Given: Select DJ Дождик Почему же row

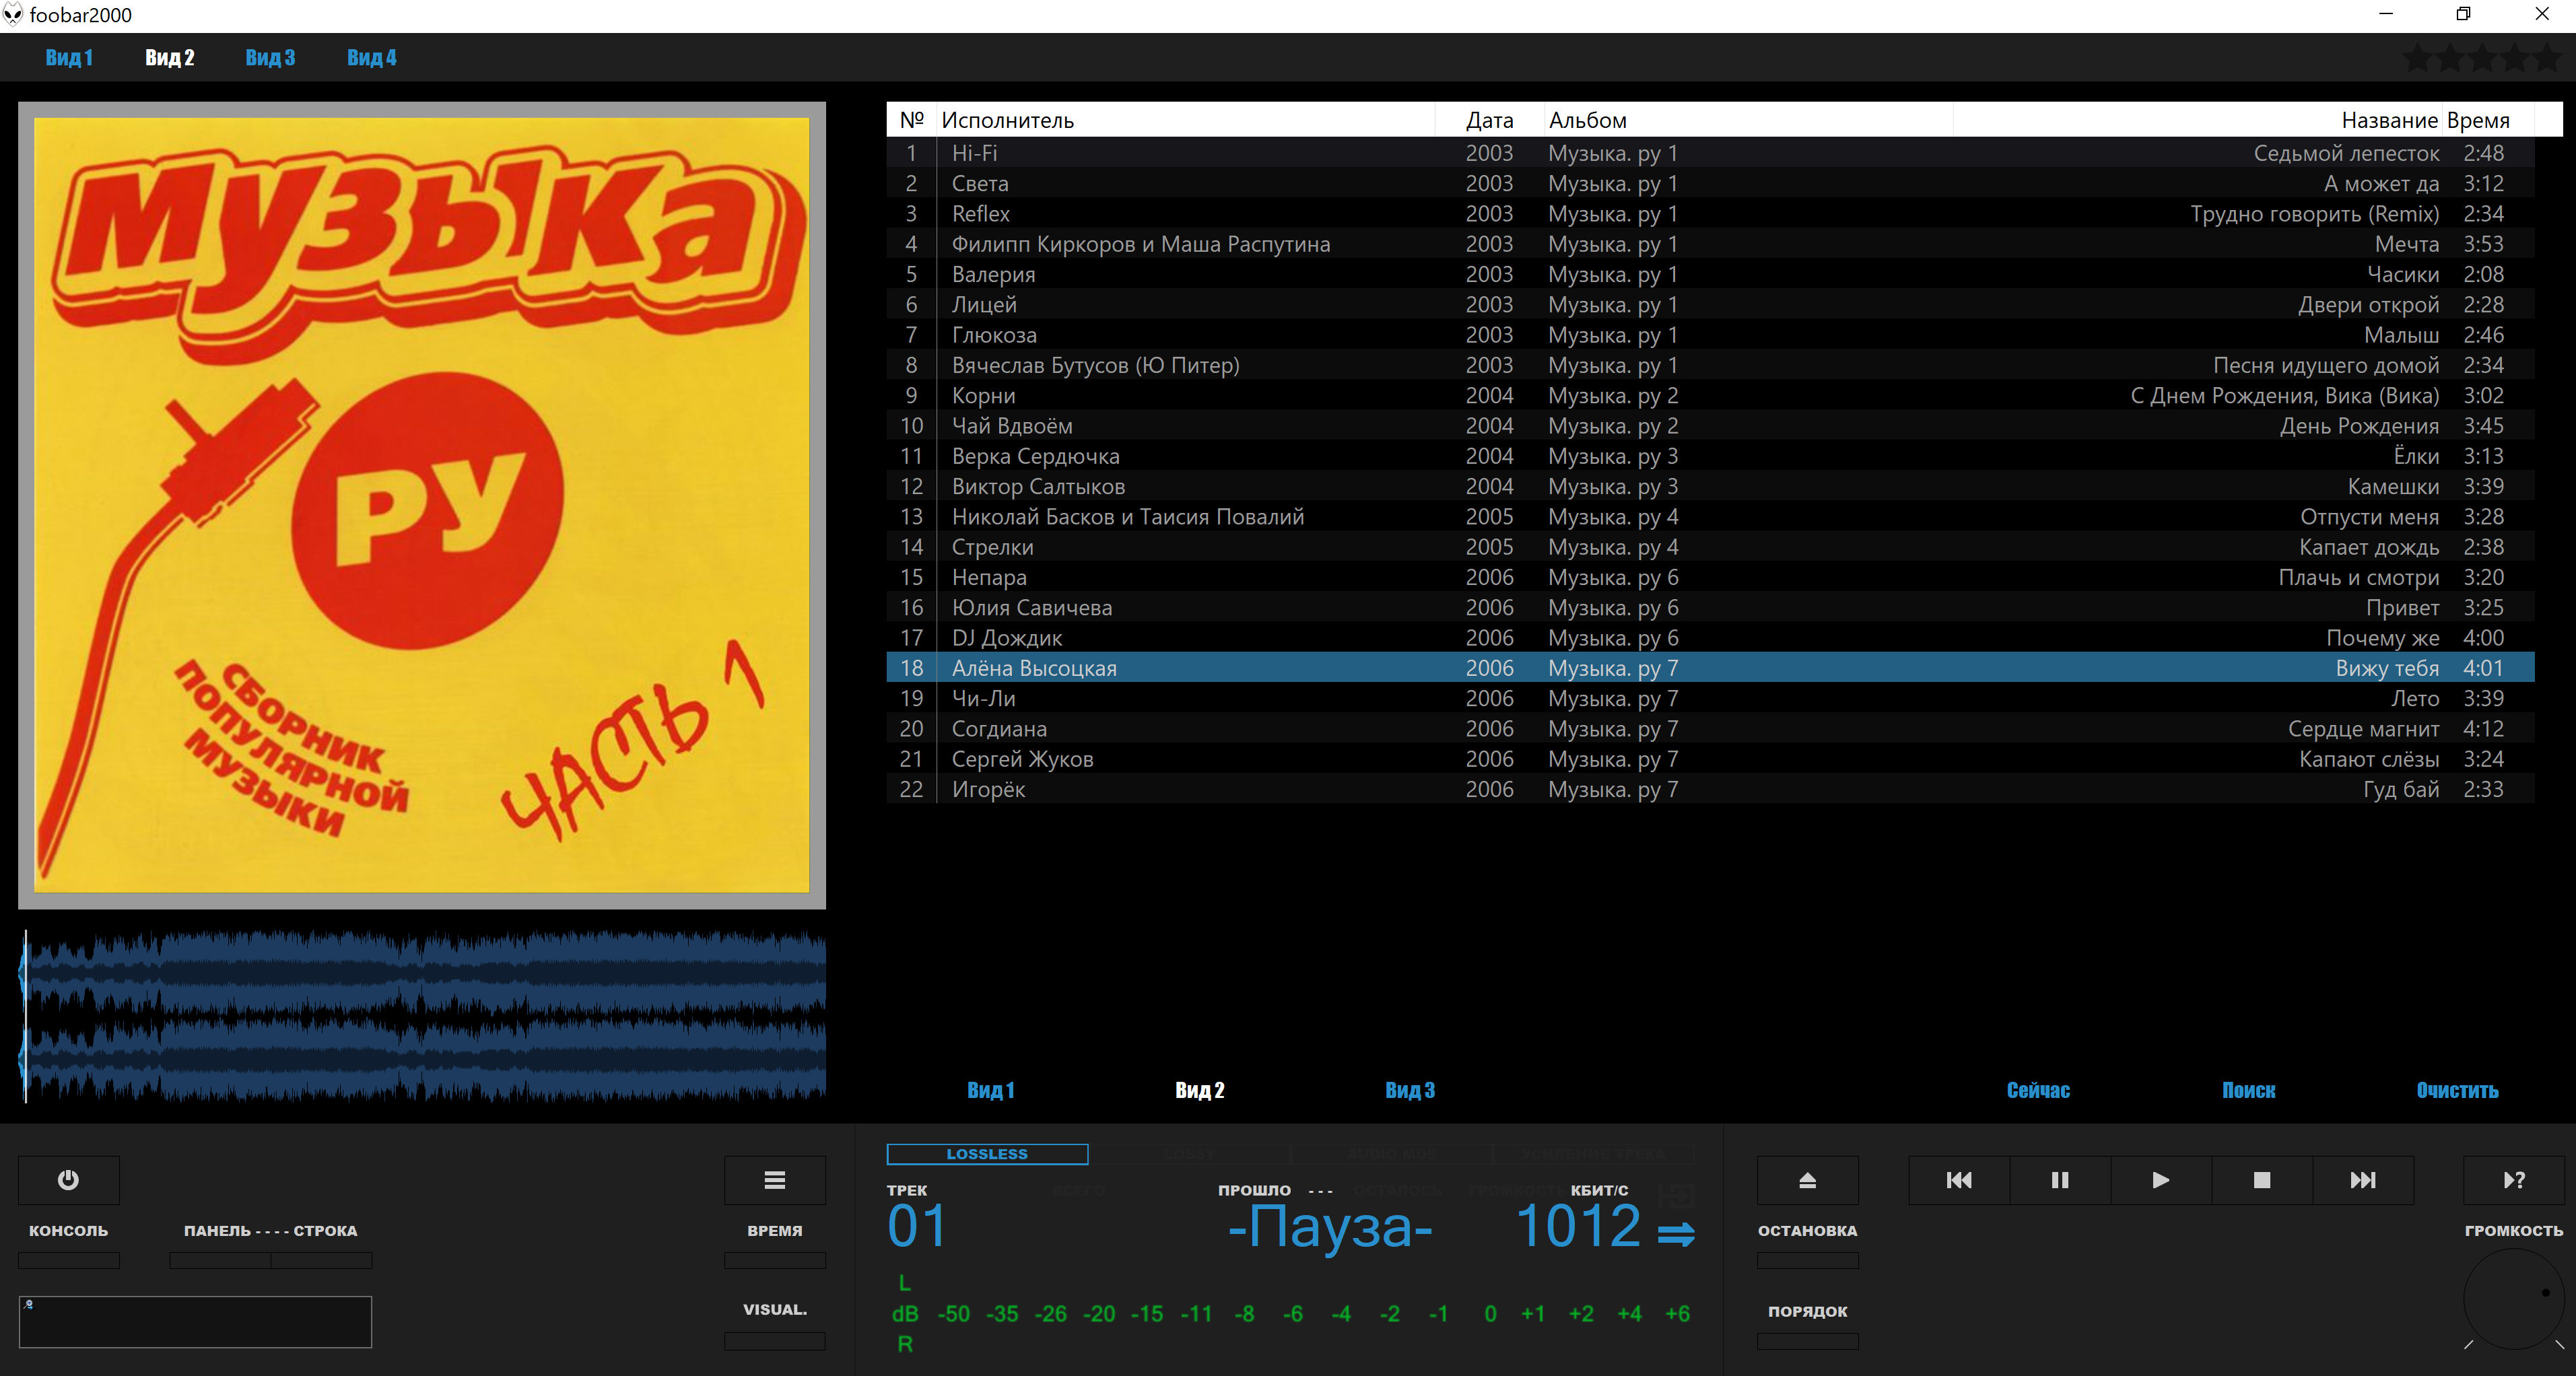Looking at the screenshot, I should click(1710, 638).
